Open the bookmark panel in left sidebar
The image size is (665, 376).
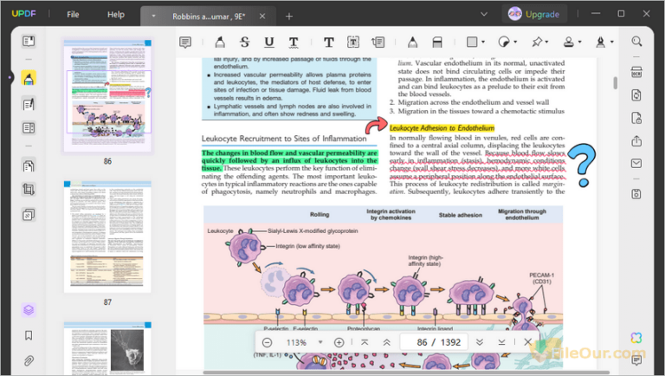[29, 335]
